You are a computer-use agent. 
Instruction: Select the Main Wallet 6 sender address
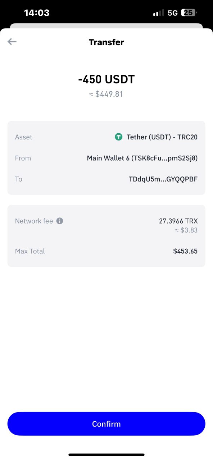tap(142, 158)
